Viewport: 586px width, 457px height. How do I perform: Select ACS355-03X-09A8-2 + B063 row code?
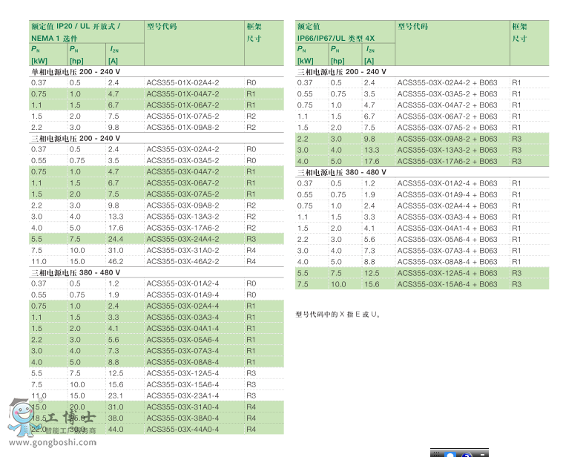(x=447, y=139)
